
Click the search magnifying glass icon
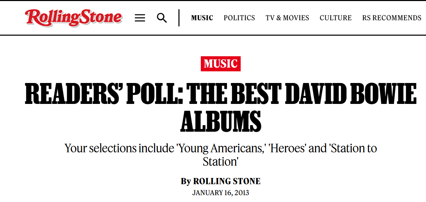162,18
